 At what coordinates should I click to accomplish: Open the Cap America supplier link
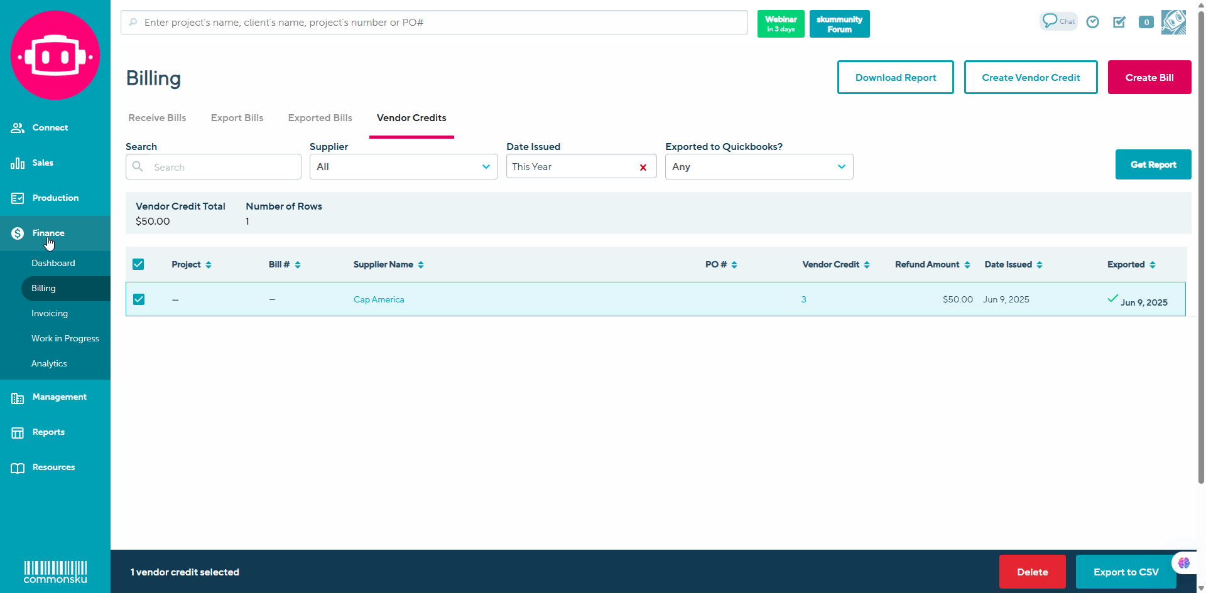(x=379, y=299)
